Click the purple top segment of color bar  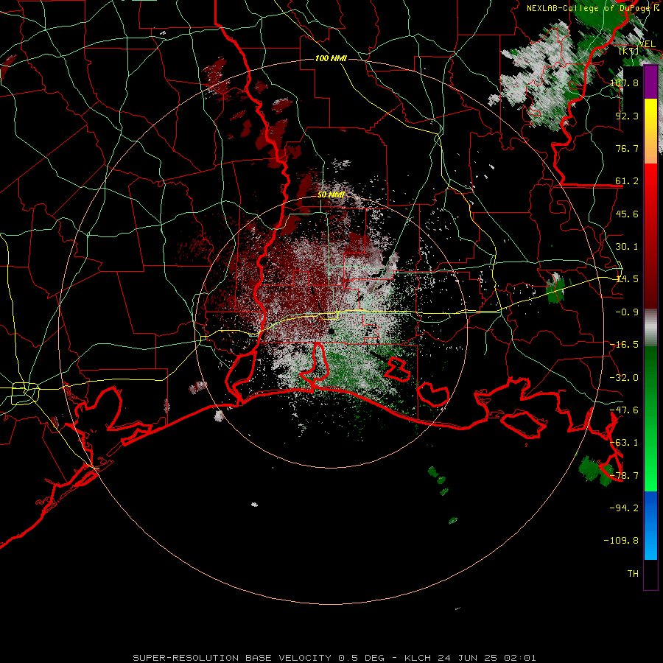tap(650, 83)
